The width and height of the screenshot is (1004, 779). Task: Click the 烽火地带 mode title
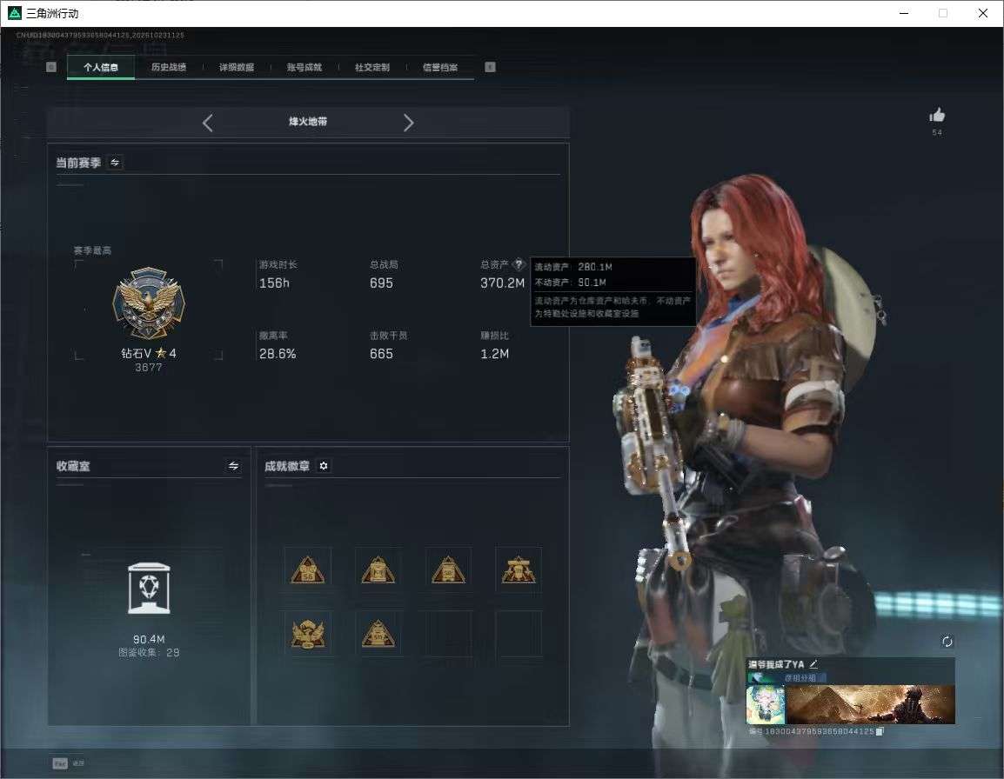coord(308,122)
